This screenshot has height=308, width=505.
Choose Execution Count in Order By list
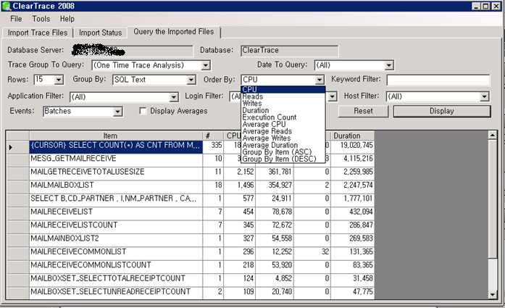click(x=283, y=117)
